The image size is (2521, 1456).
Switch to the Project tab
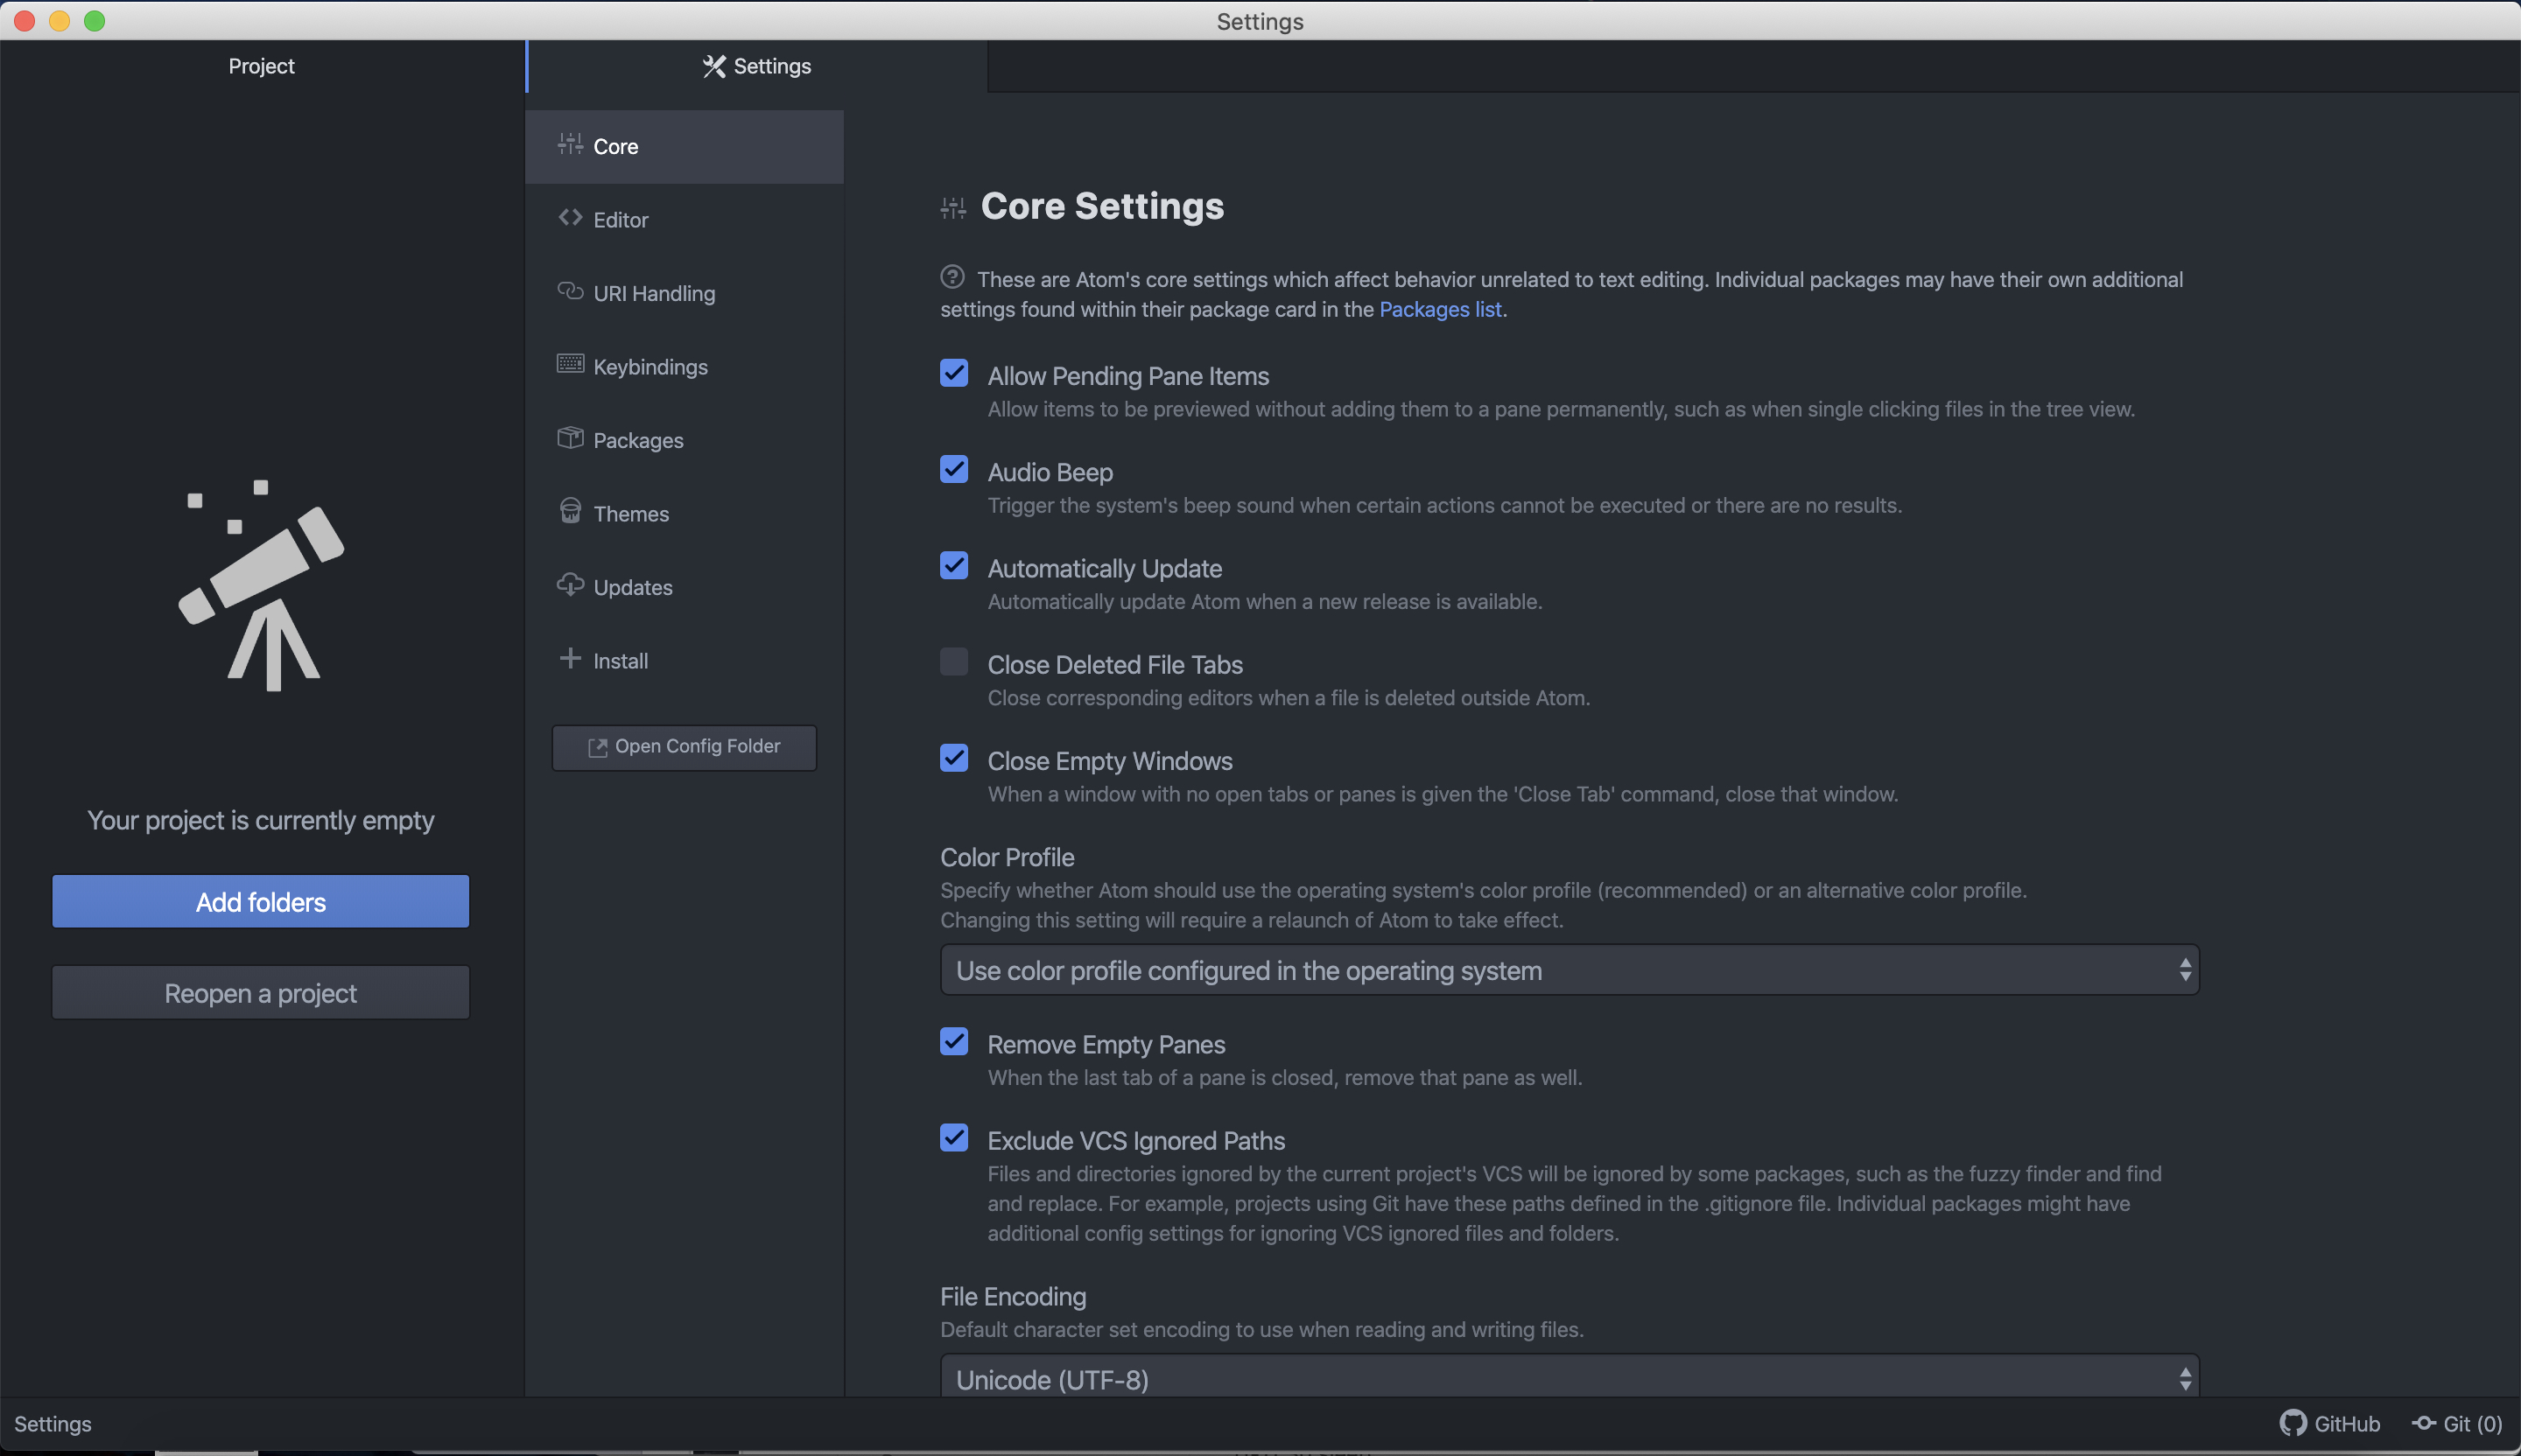[x=261, y=66]
